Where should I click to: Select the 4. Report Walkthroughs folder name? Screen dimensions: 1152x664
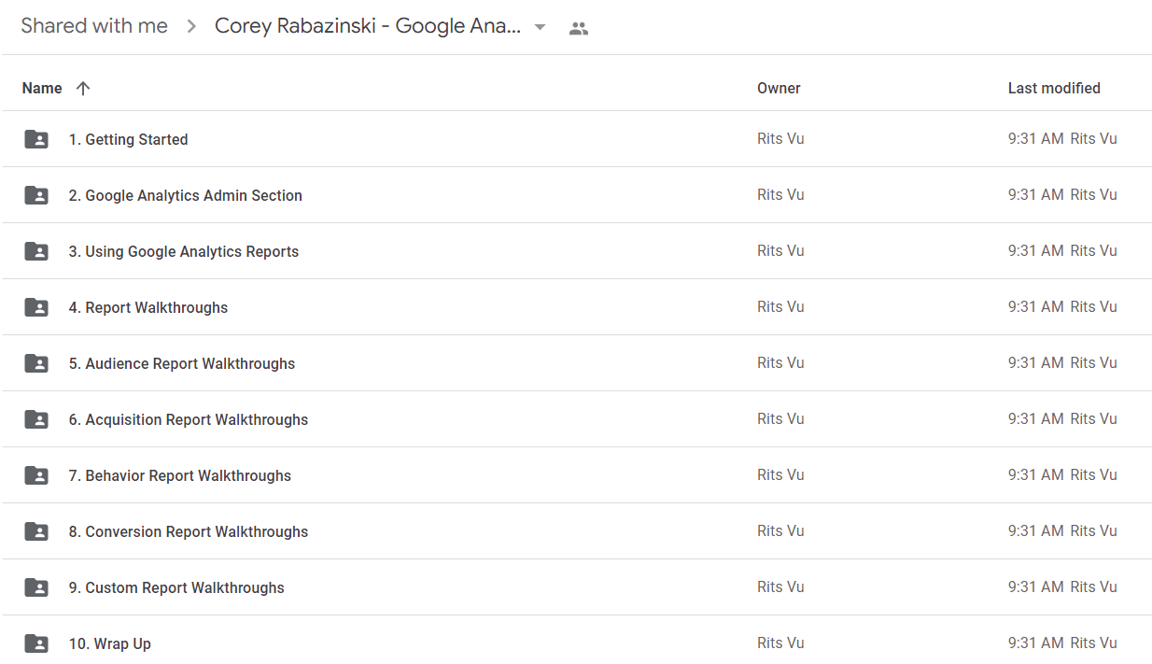(x=148, y=307)
